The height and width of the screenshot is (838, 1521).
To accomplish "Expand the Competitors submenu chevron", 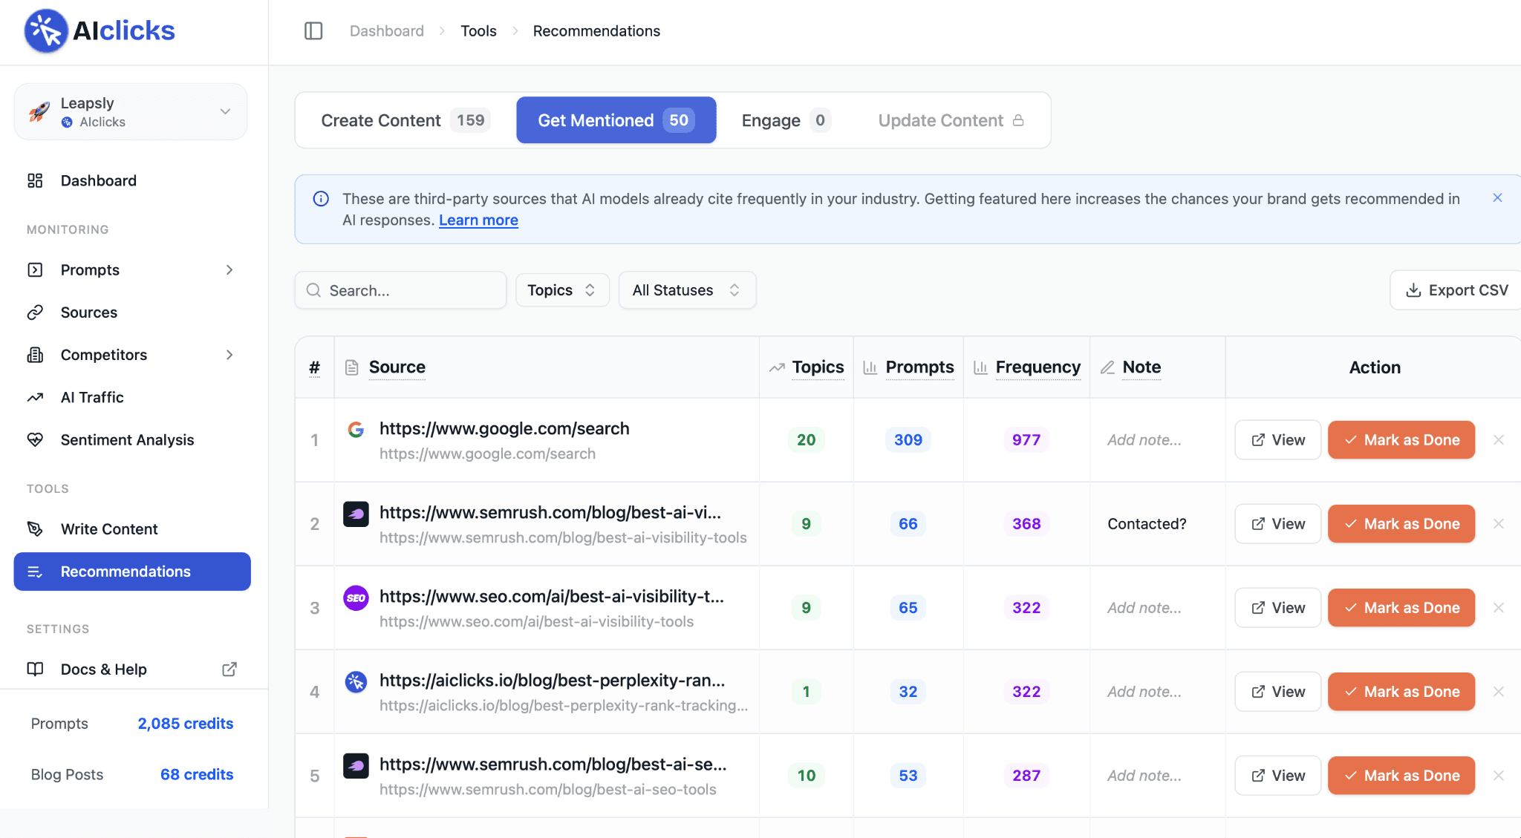I will click(229, 355).
